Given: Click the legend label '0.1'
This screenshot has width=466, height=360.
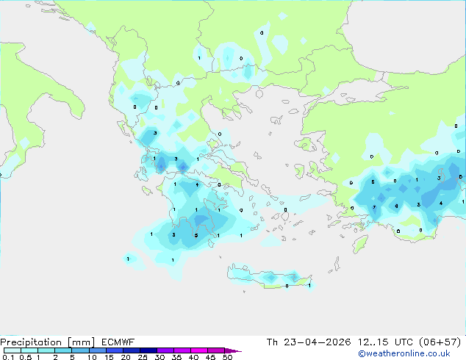Looking at the screenshot, I should tap(8, 357).
